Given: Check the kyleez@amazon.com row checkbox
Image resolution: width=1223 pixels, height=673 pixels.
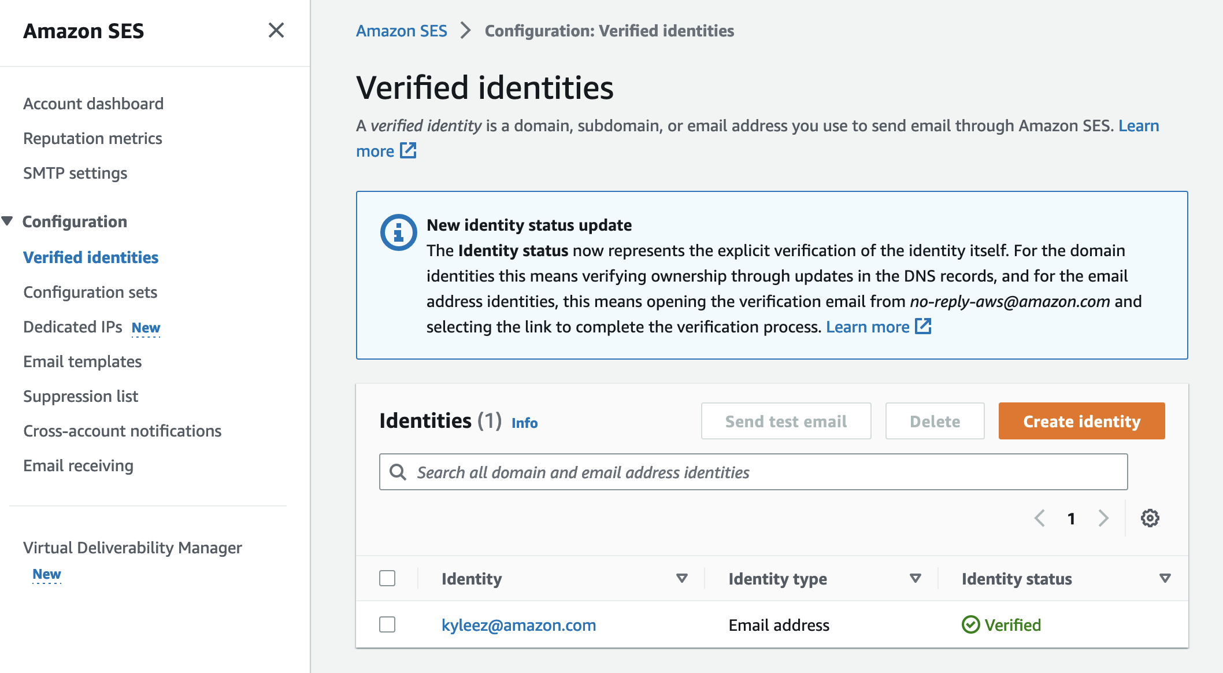Looking at the screenshot, I should 387,624.
